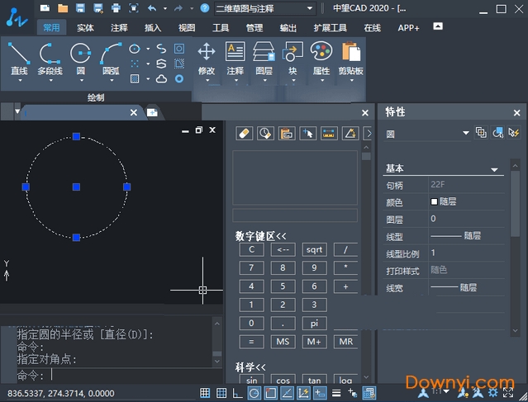This screenshot has width=528, height=402.
Task: Print the drawing with printer icon
Action: (x=116, y=7)
